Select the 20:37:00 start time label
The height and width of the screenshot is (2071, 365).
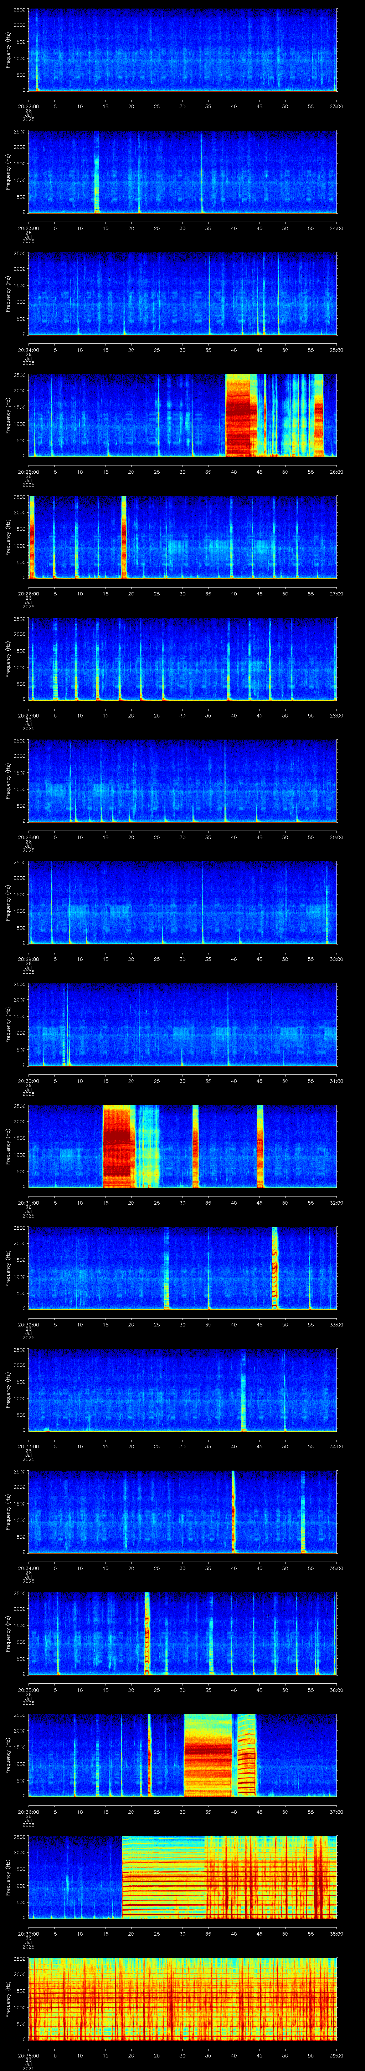pos(28,1933)
